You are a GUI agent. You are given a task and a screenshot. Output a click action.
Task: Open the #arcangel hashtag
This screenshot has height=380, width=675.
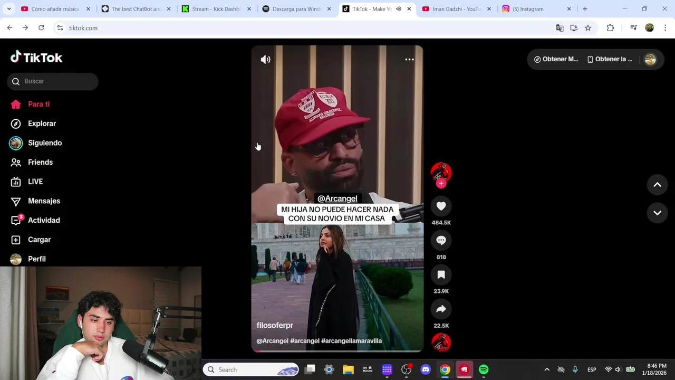point(305,341)
